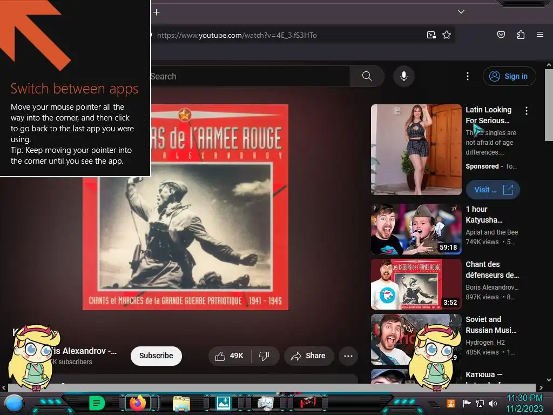Open Chant des défenseurs video thumbnail

point(416,284)
